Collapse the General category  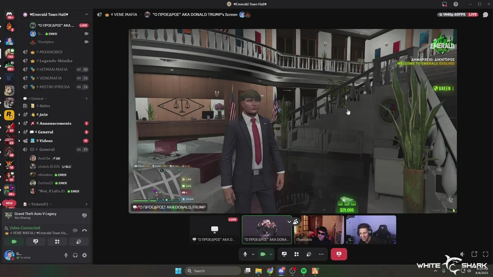pyautogui.click(x=37, y=98)
